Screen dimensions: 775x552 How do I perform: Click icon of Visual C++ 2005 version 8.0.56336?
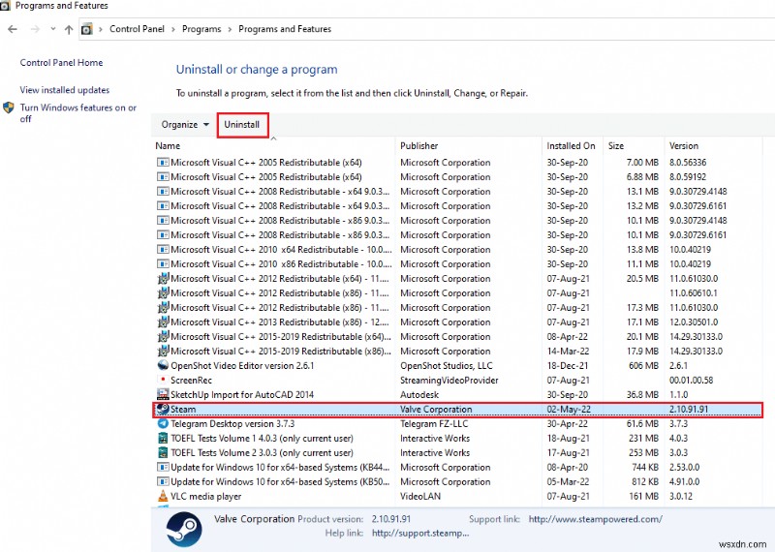[x=163, y=162]
